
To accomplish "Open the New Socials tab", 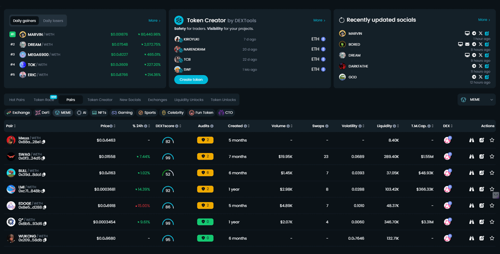I will [130, 100].
